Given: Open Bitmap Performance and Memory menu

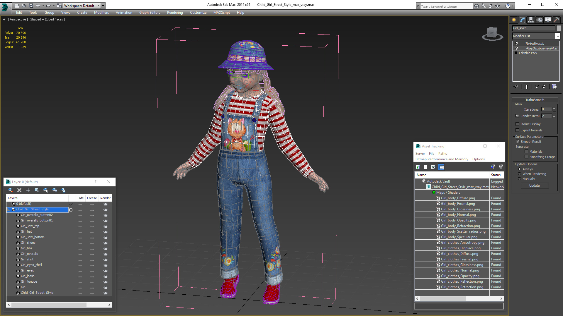Looking at the screenshot, I should (442, 159).
